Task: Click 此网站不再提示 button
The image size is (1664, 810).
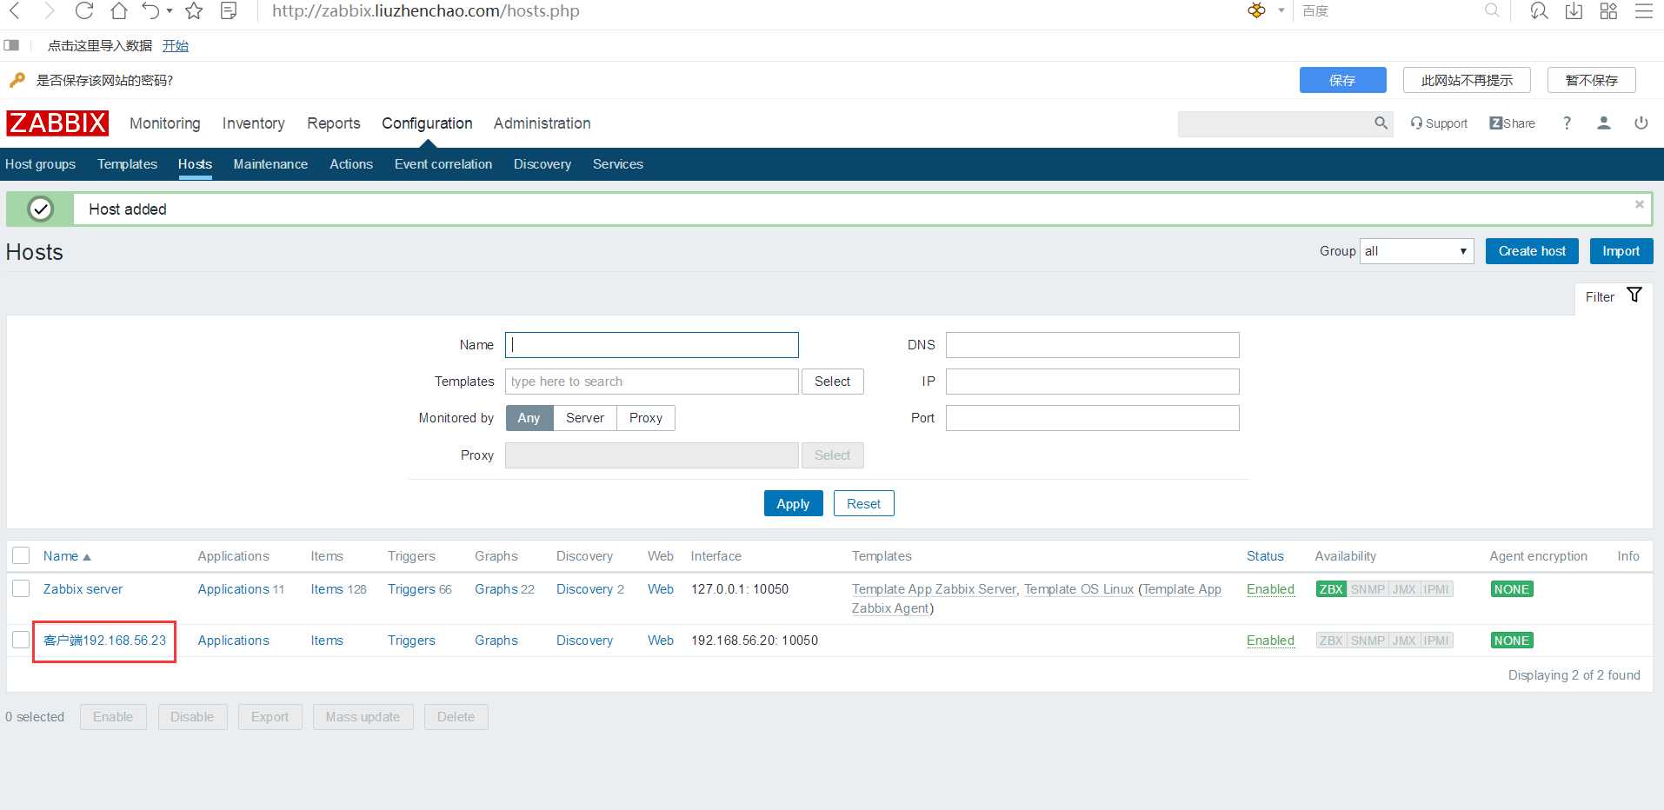Action: click(1467, 80)
